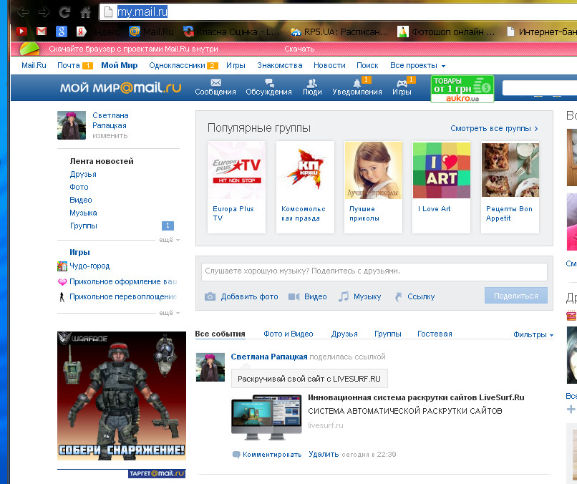Screen dimensions: 577x484
Task: Click the Warface advertisement banner
Action: 122,396
